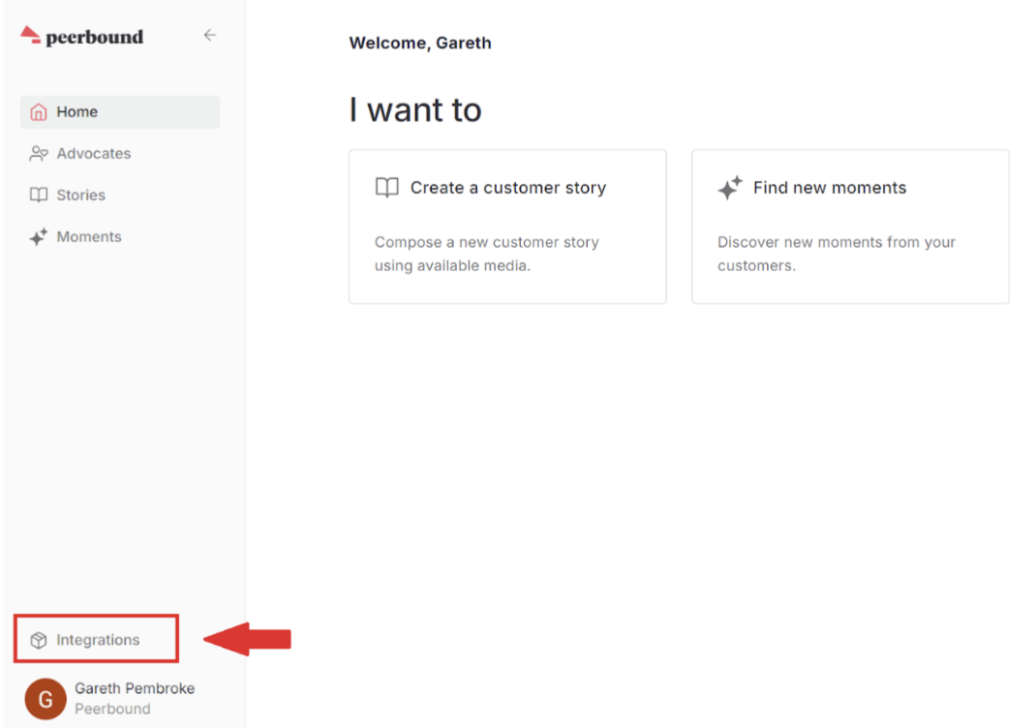Click the Gareth Pembroke avatar

(46, 698)
